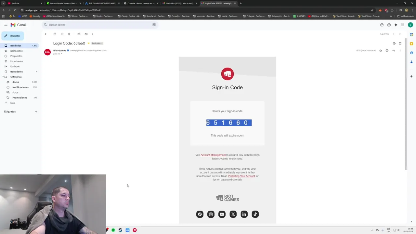Get add-ons with the plus icon
Image resolution: width=416 pixels, height=234 pixels.
411,76
